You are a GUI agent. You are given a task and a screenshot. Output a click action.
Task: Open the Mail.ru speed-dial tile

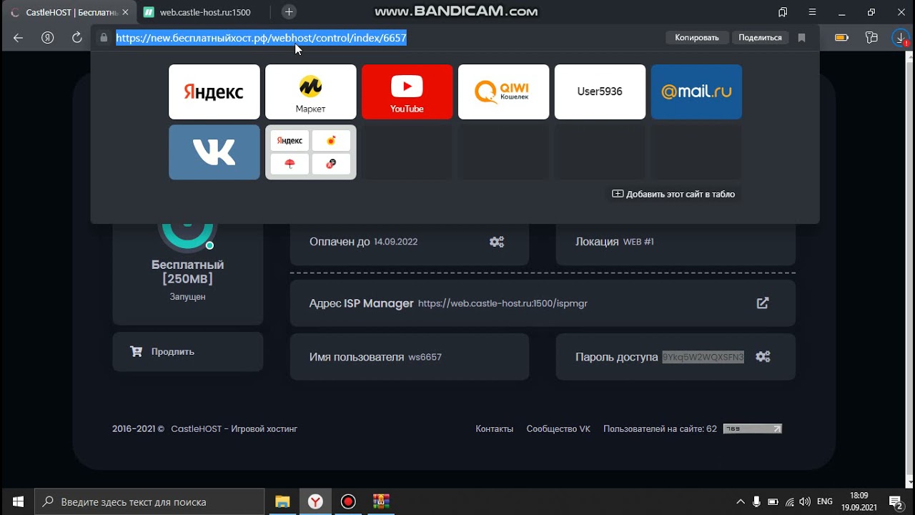point(696,92)
